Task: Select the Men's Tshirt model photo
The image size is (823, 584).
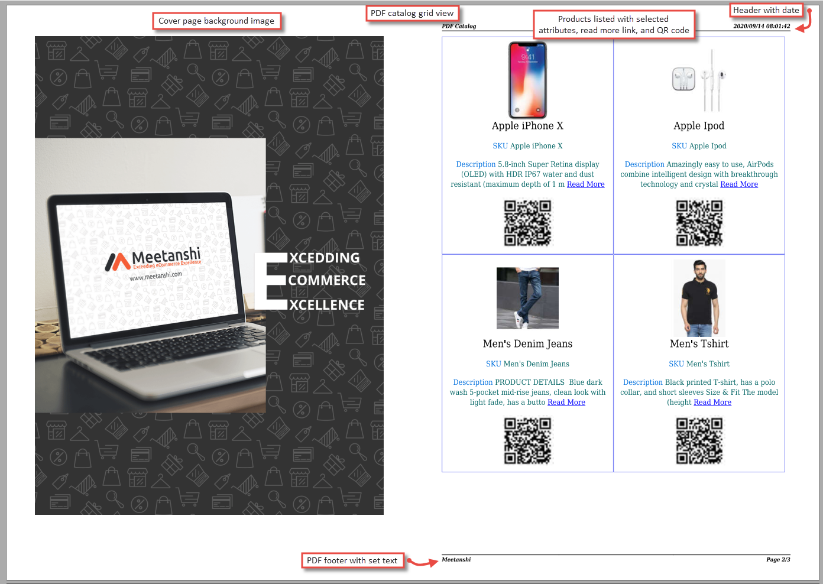Action: pyautogui.click(x=699, y=298)
